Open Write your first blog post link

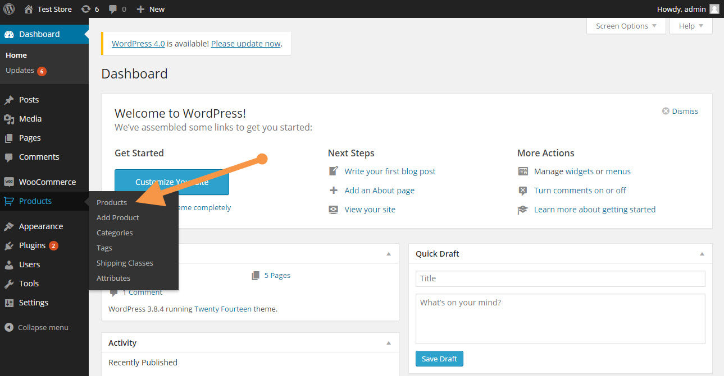click(390, 171)
